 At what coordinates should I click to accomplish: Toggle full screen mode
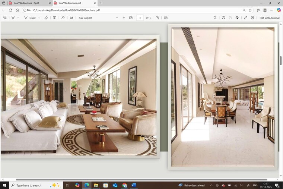pyautogui.click(x=246, y=18)
